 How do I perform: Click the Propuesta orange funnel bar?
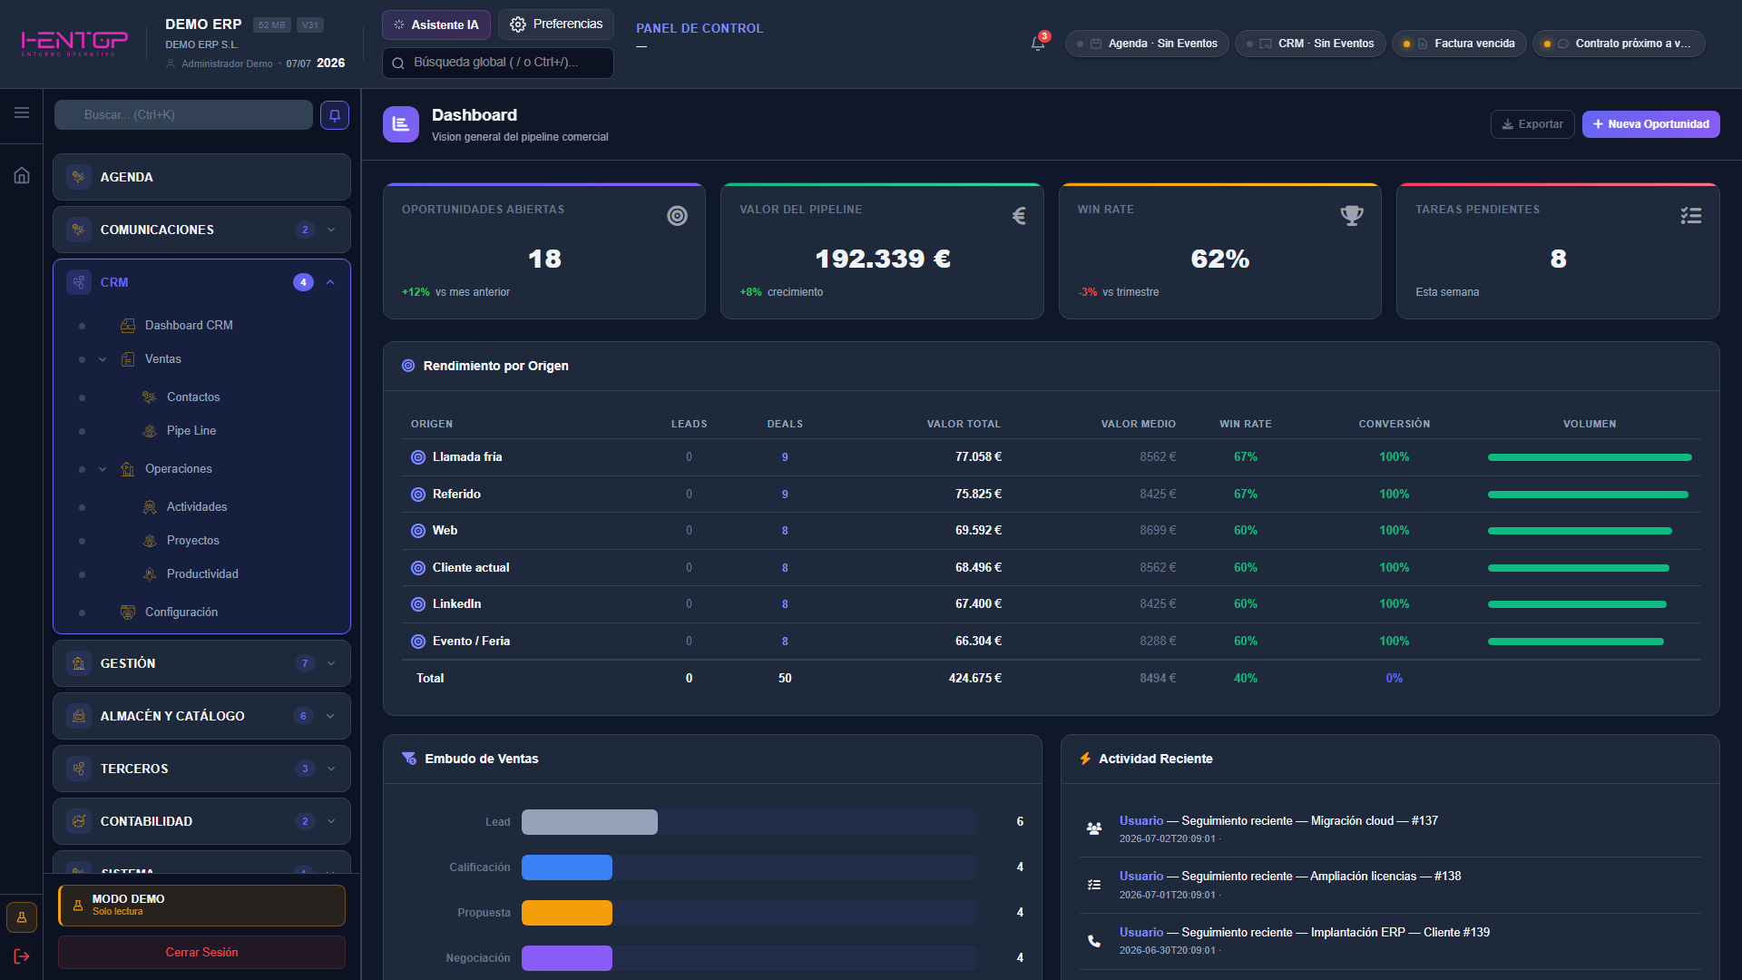point(567,913)
